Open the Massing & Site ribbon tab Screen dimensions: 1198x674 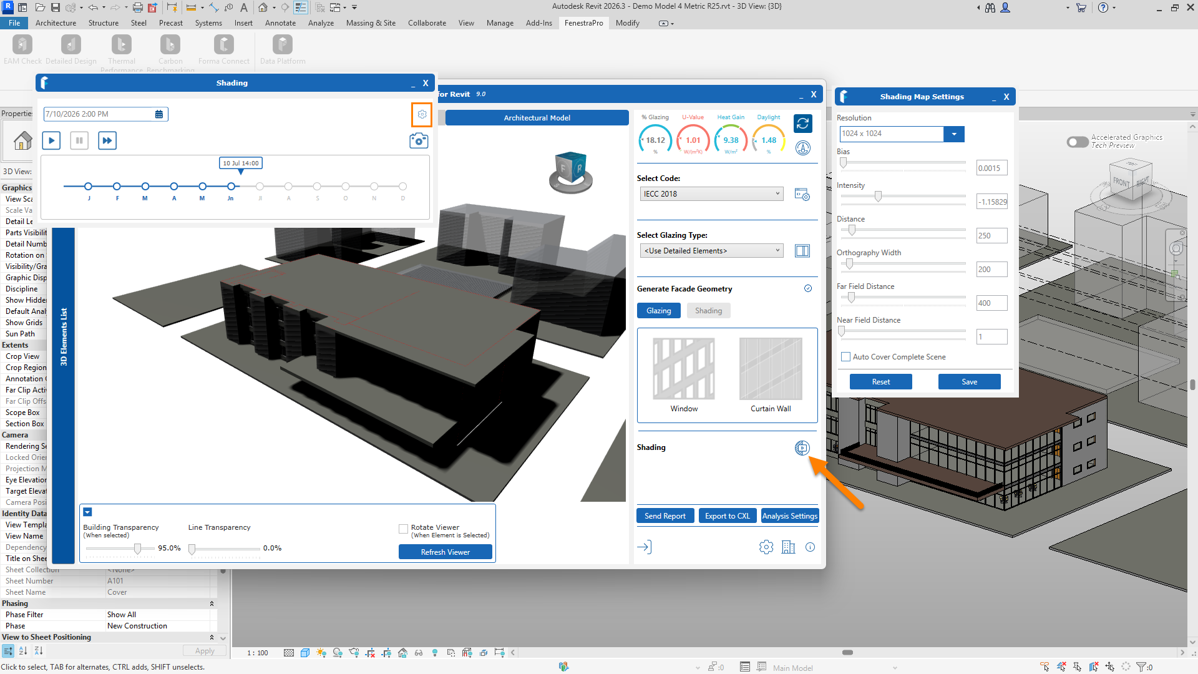371,23
